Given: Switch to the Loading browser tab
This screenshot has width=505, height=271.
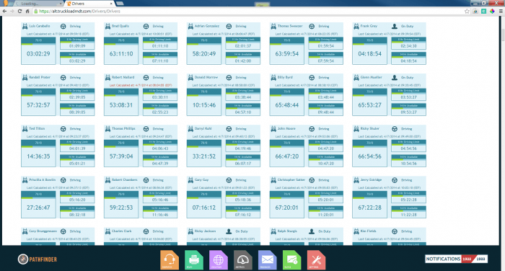Looking at the screenshot, I should 38,4.
